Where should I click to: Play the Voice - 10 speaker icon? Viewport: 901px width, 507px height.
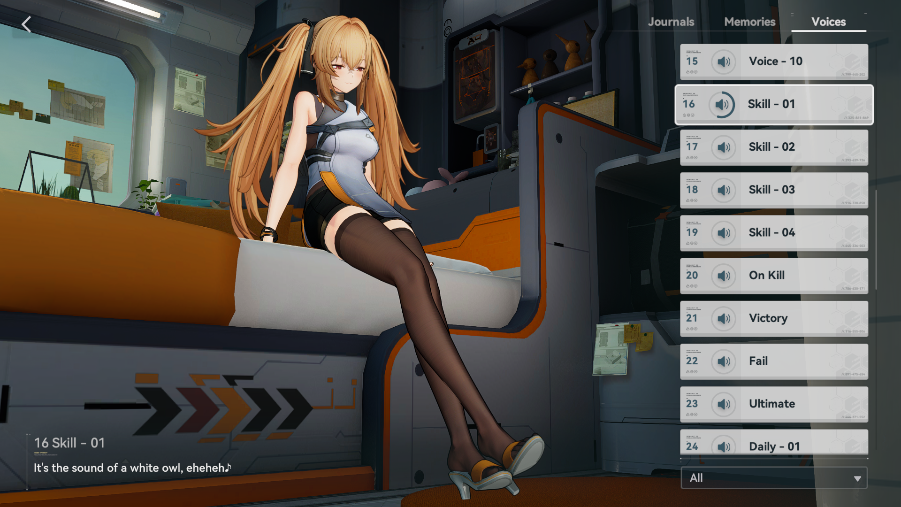(x=724, y=61)
